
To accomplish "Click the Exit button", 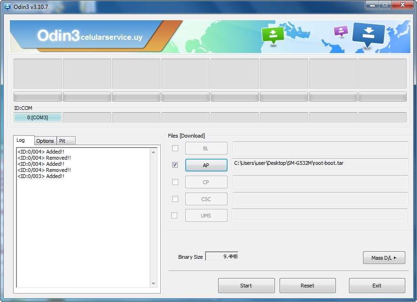I will [x=377, y=286].
